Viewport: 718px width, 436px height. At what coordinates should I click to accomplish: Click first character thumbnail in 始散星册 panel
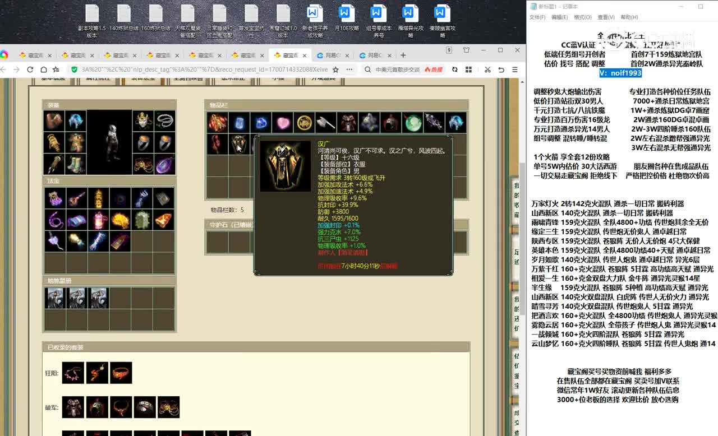(x=55, y=298)
